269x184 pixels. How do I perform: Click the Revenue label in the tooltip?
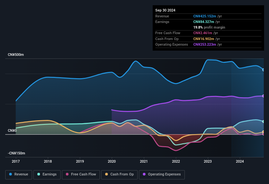pyautogui.click(x=162, y=16)
